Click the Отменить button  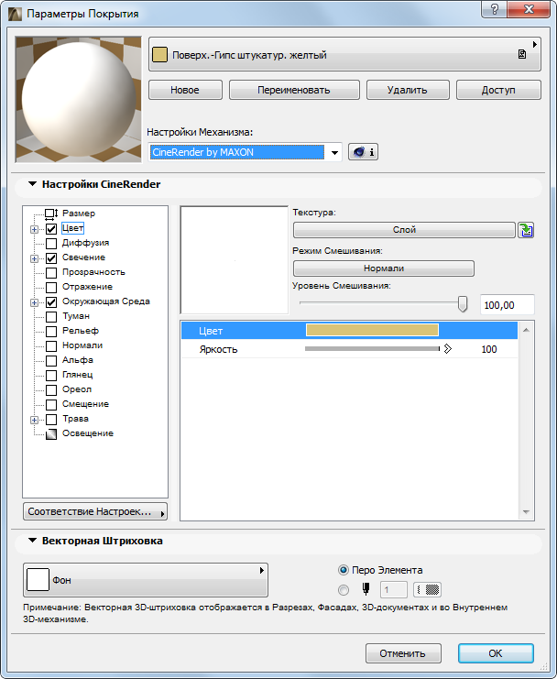point(403,653)
